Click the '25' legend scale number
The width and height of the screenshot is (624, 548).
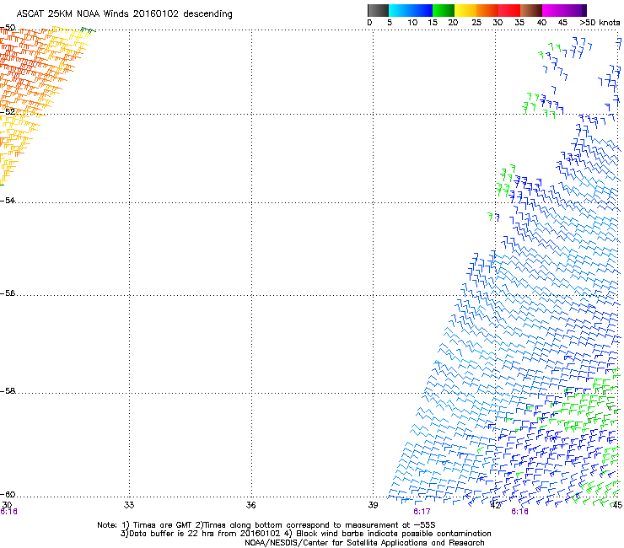click(x=476, y=23)
